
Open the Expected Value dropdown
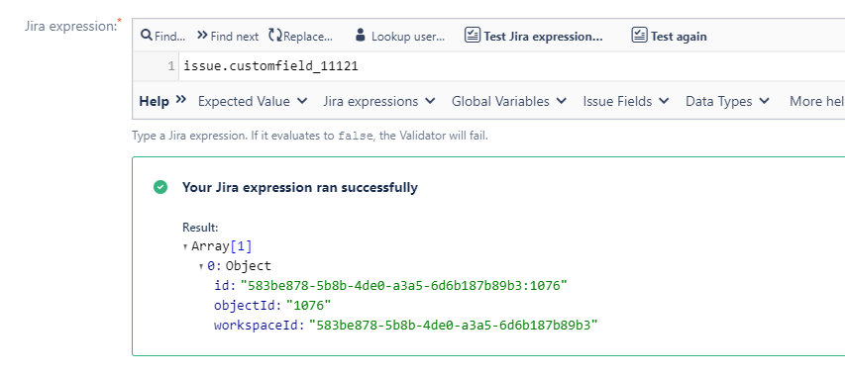tap(253, 101)
